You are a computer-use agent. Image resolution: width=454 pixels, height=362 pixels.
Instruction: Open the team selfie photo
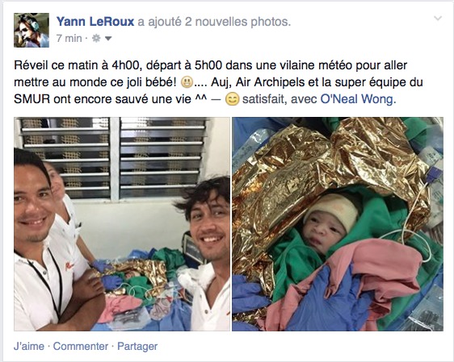(x=122, y=224)
